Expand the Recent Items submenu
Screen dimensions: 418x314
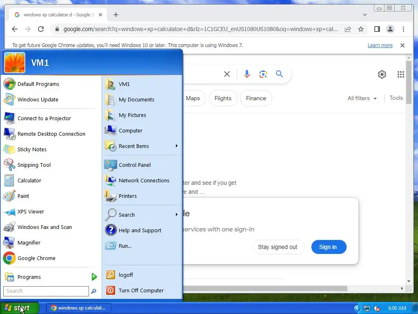(142, 146)
